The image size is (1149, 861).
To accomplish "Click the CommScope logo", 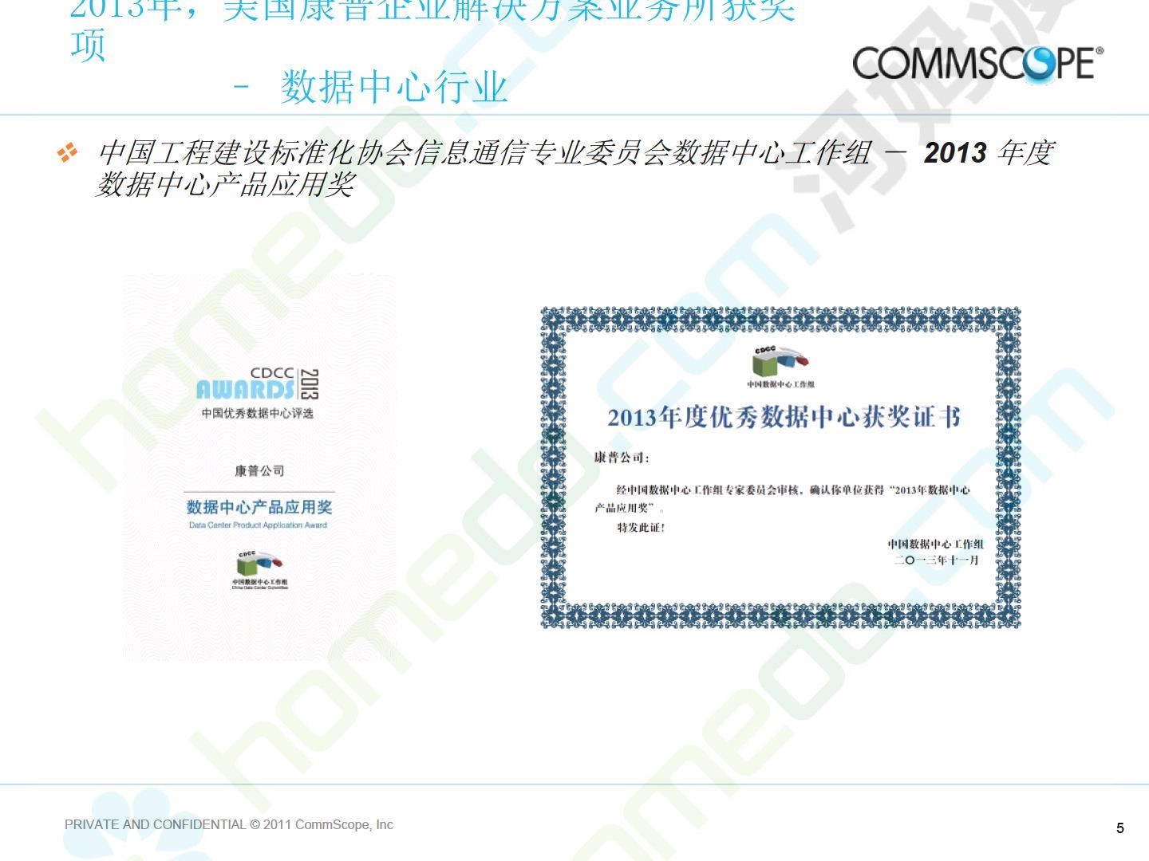I will [978, 64].
